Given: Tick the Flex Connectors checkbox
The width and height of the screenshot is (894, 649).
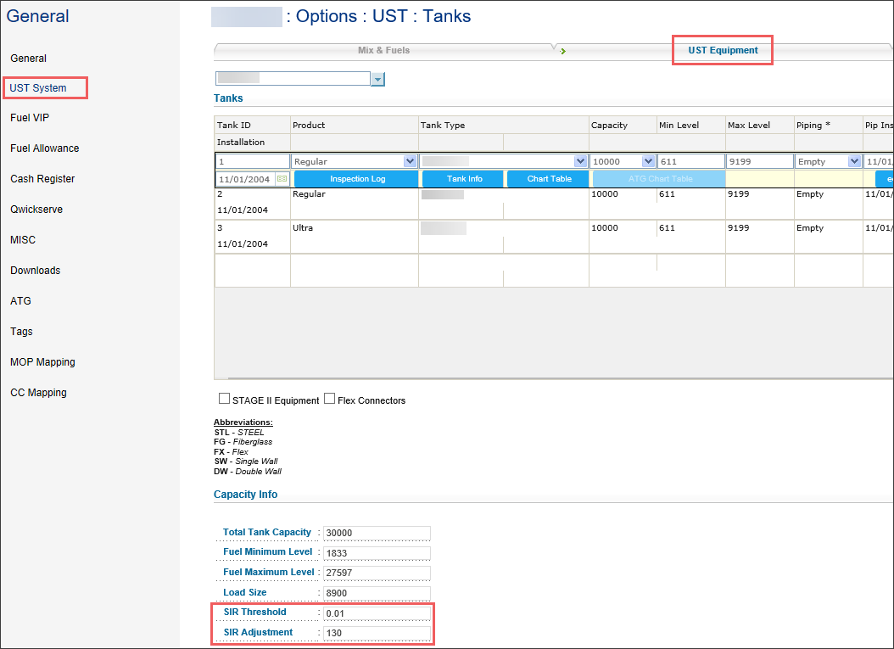Looking at the screenshot, I should pyautogui.click(x=330, y=399).
